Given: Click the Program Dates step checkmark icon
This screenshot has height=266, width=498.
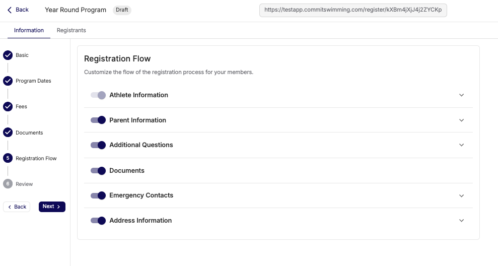Looking at the screenshot, I should [x=8, y=81].
